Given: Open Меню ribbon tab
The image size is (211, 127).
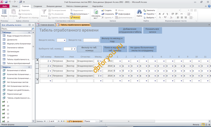Looking at the screenshot, I should (15, 6).
